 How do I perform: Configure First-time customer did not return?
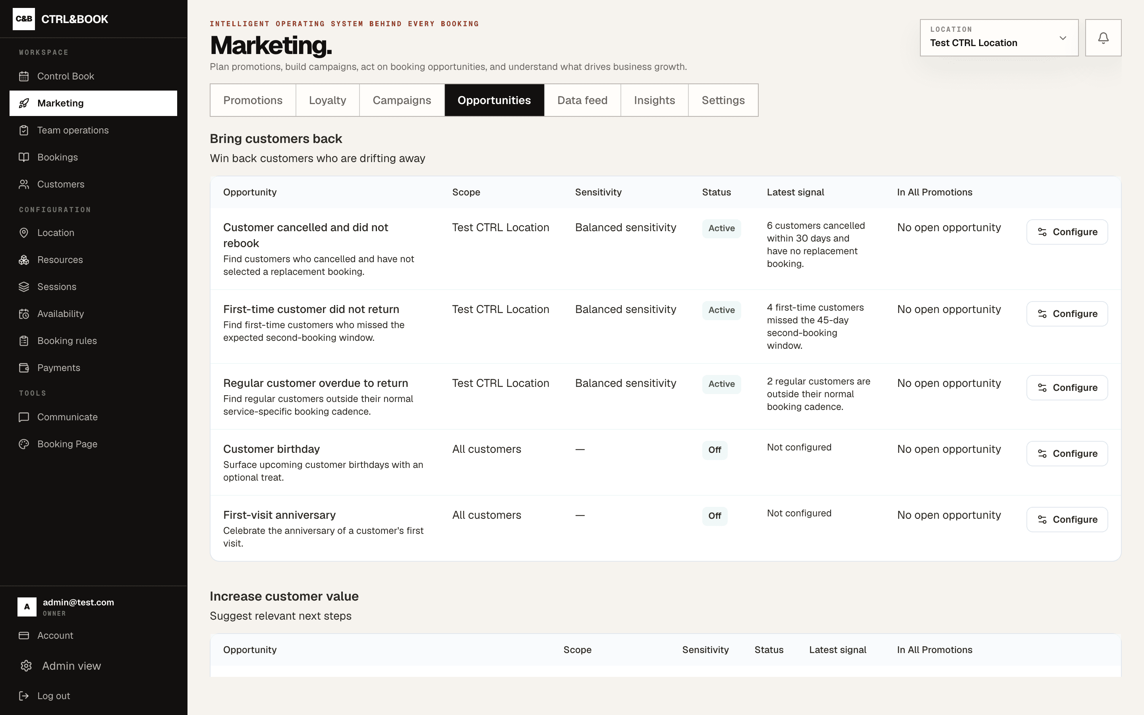coord(1067,314)
